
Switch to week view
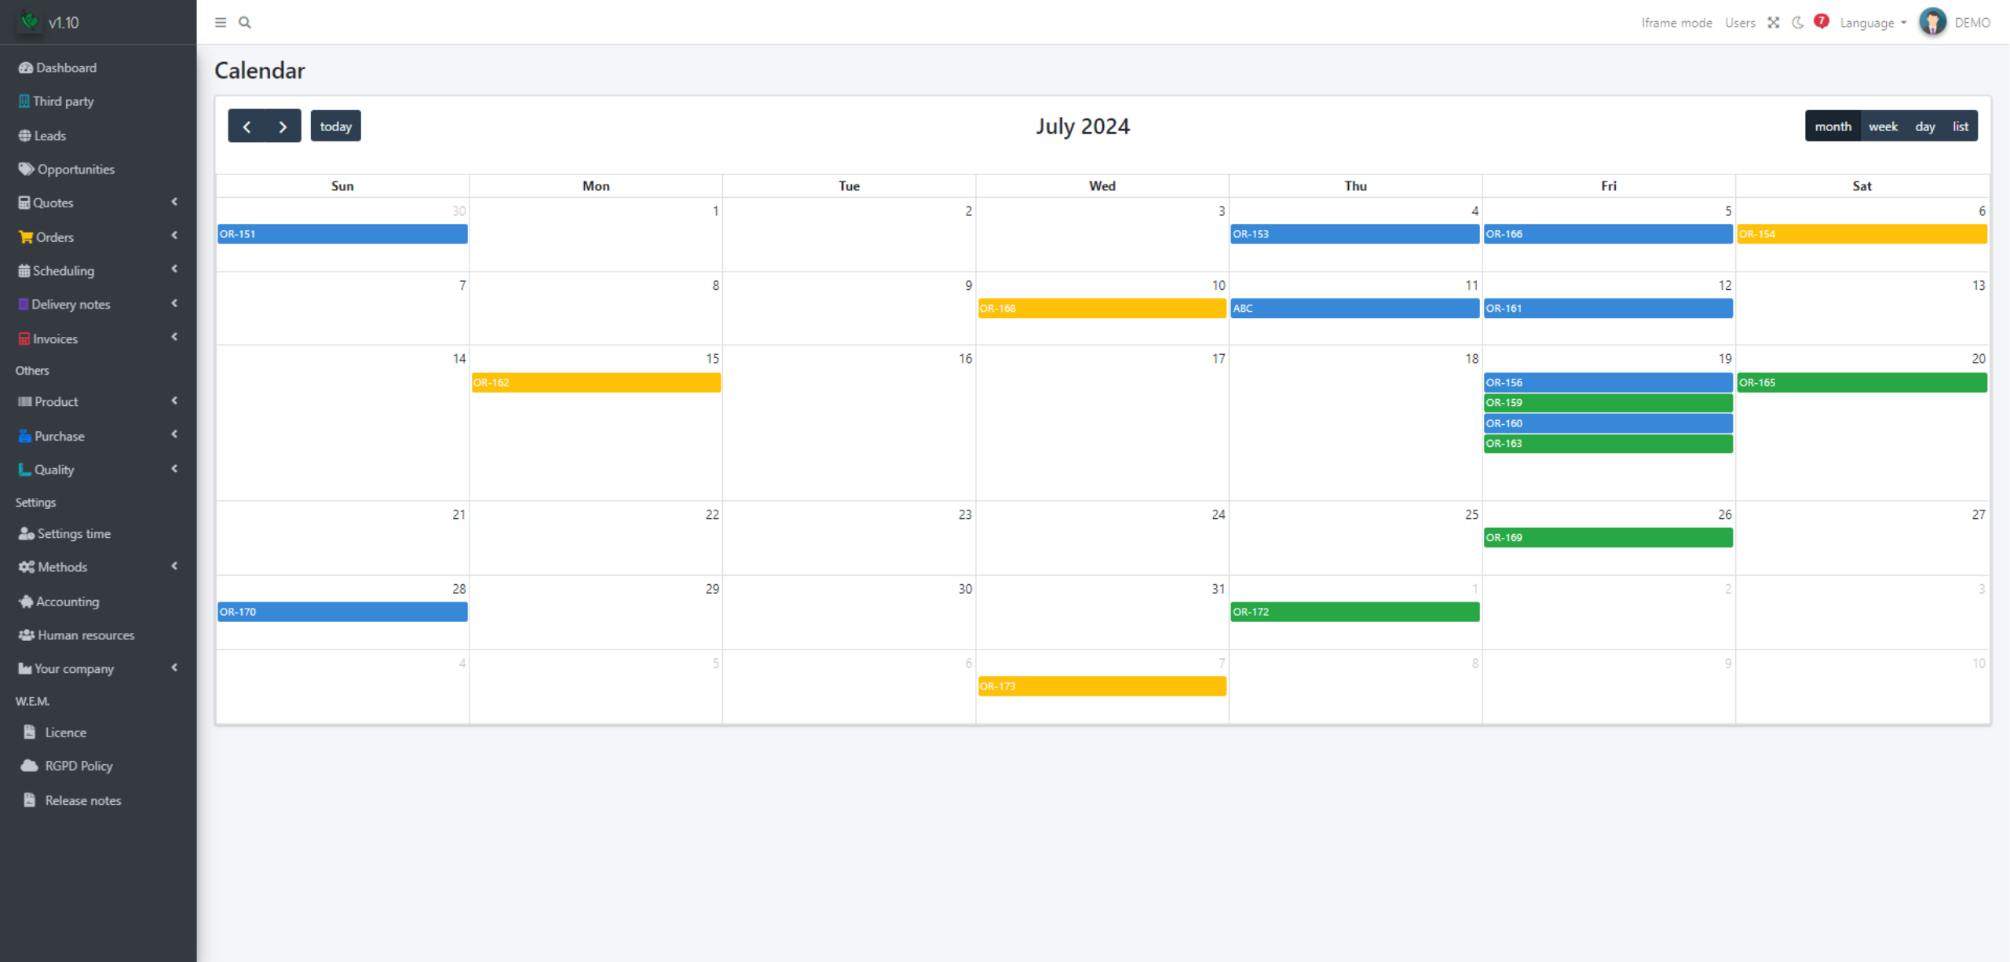(1882, 126)
